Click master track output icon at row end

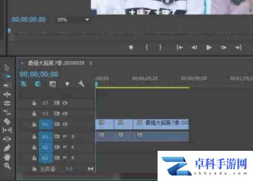tap(90, 169)
